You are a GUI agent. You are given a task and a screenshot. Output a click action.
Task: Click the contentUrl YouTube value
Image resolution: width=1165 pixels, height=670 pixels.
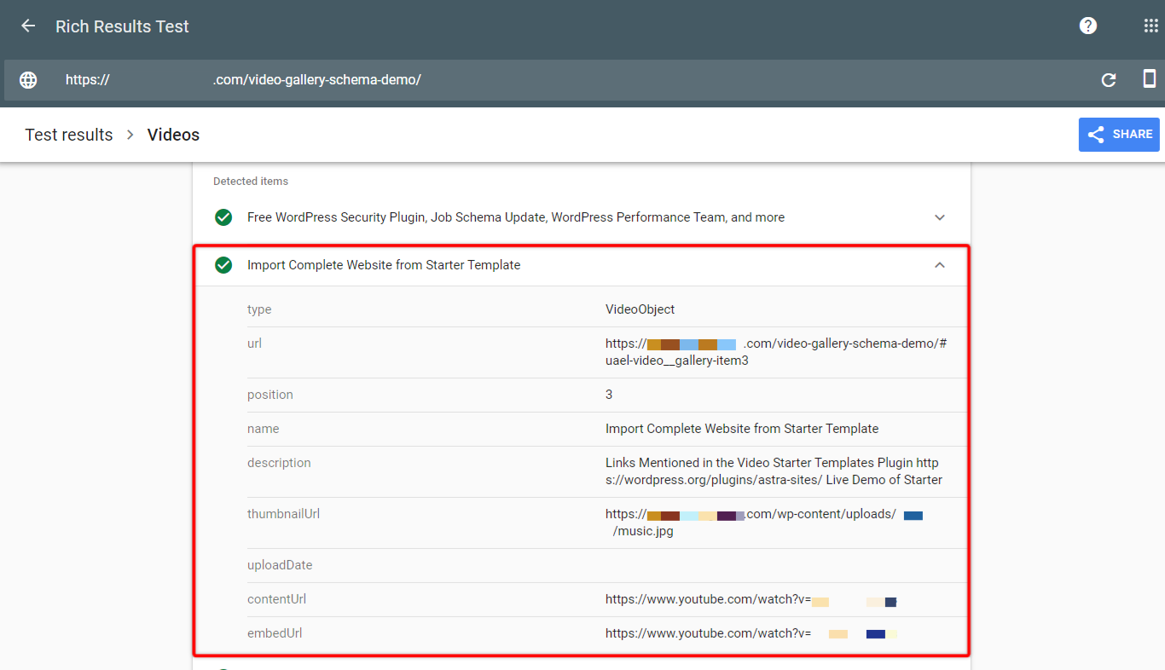[x=751, y=599]
